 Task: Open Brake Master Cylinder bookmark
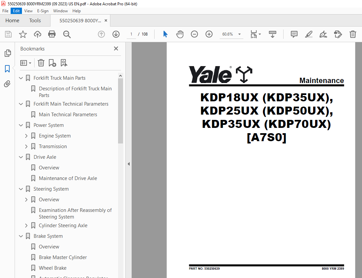click(x=63, y=257)
